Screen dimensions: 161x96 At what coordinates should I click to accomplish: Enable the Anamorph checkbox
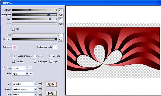tap(35, 61)
